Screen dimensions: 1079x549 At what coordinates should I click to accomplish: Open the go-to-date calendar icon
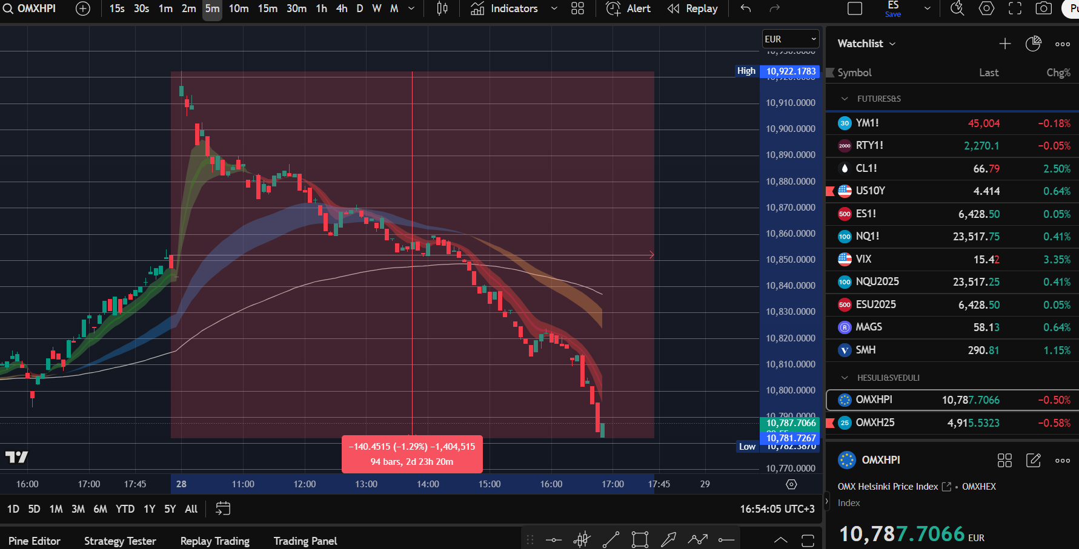pyautogui.click(x=223, y=508)
